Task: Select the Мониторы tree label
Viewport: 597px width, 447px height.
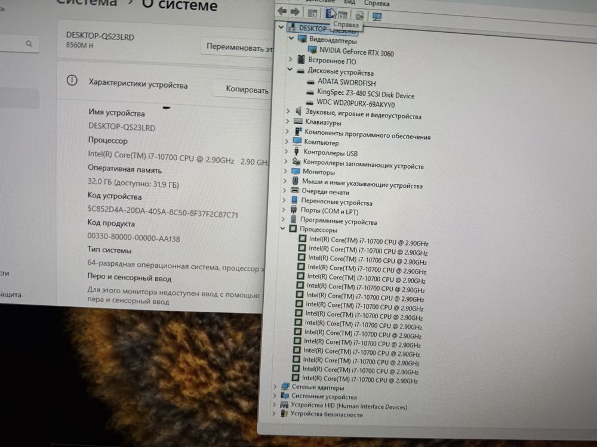Action: pyautogui.click(x=319, y=172)
